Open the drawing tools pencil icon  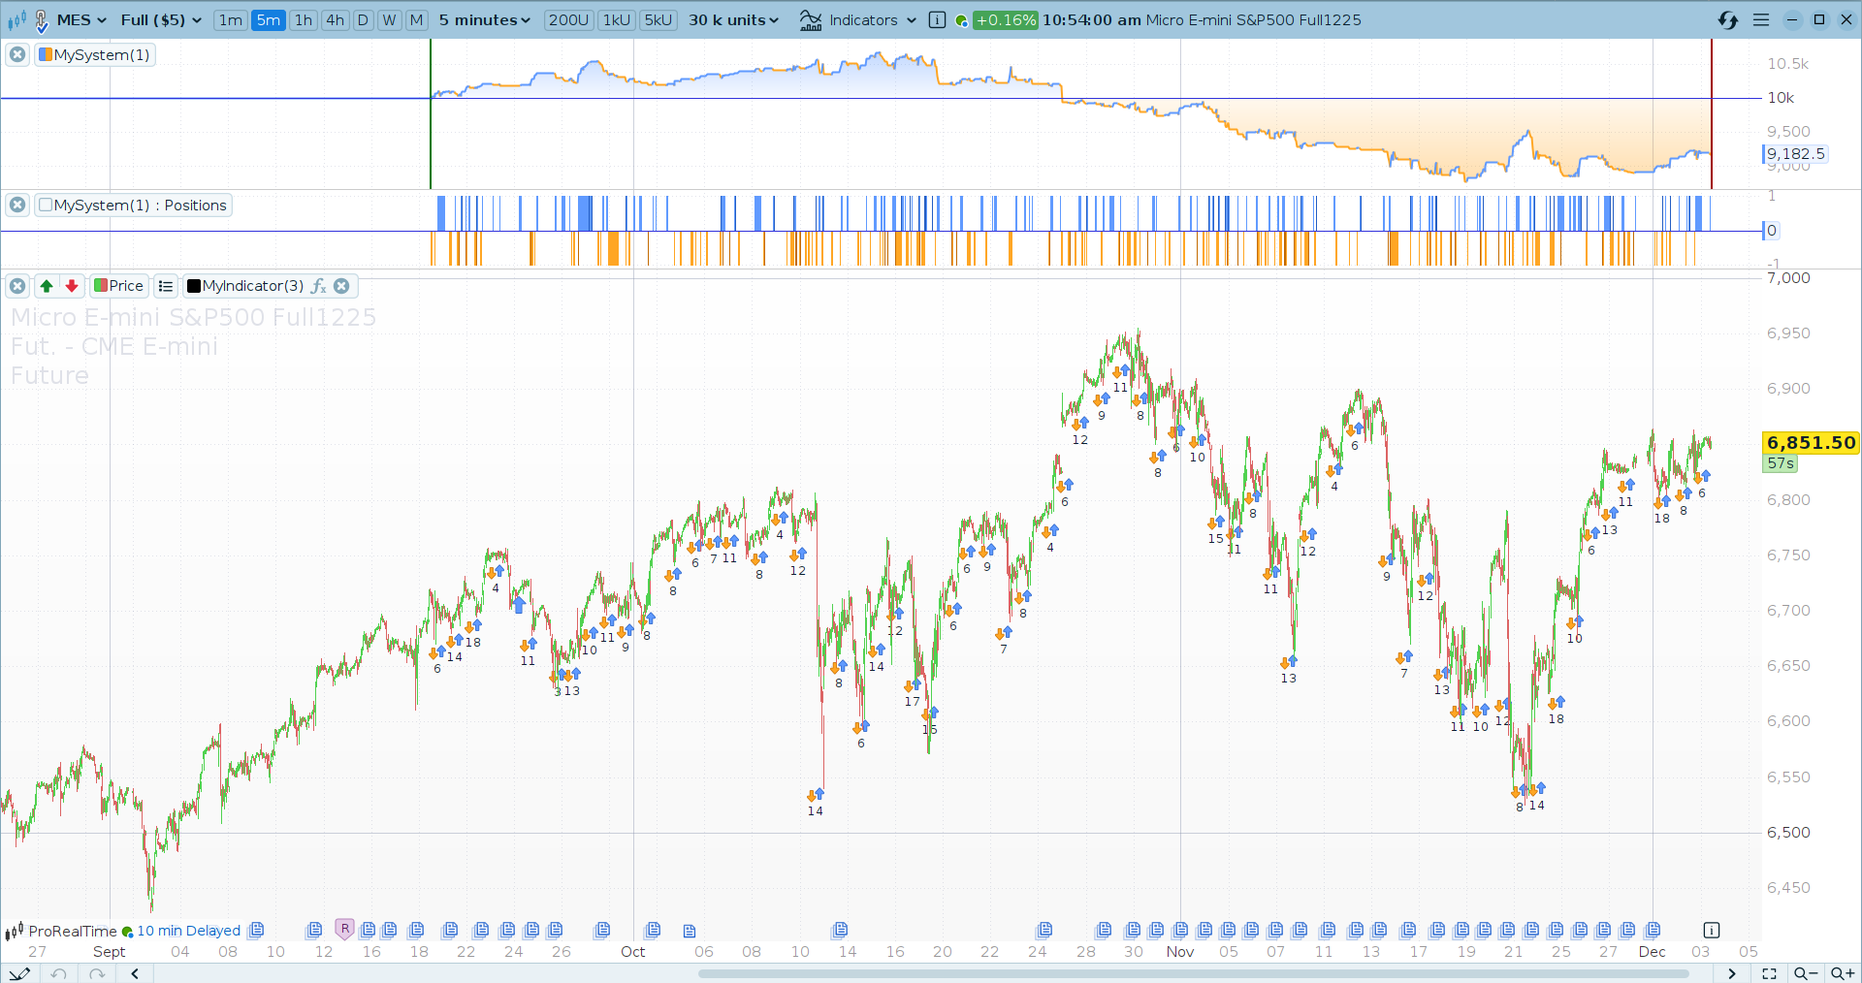click(18, 973)
